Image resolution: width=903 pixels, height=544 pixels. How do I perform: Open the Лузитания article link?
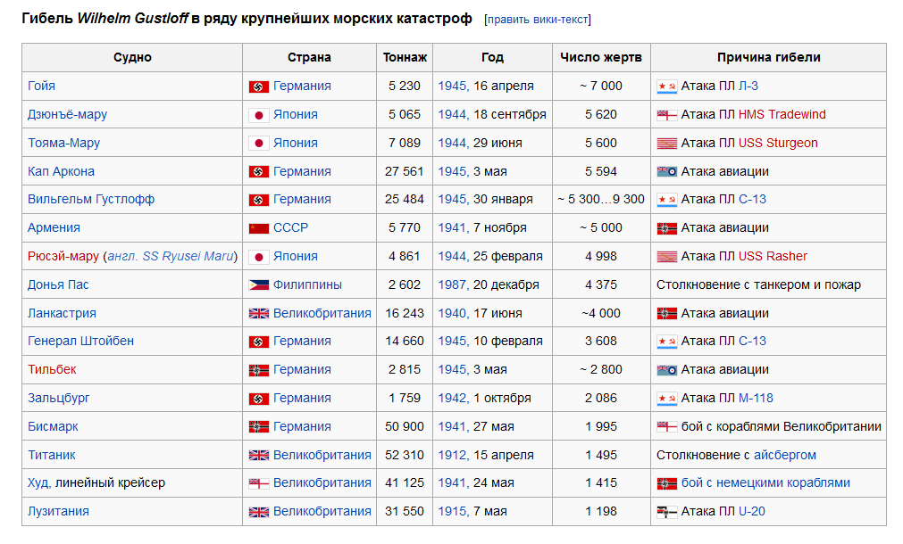tap(58, 511)
